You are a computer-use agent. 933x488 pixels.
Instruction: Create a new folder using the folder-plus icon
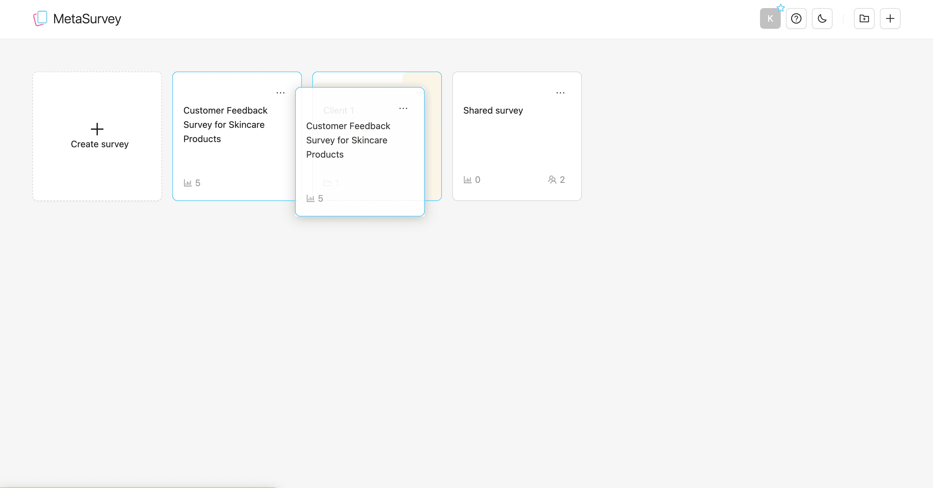pos(864,18)
